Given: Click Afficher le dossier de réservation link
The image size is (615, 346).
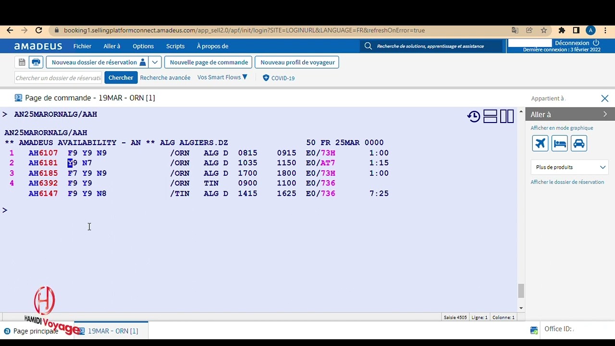Looking at the screenshot, I should (567, 182).
